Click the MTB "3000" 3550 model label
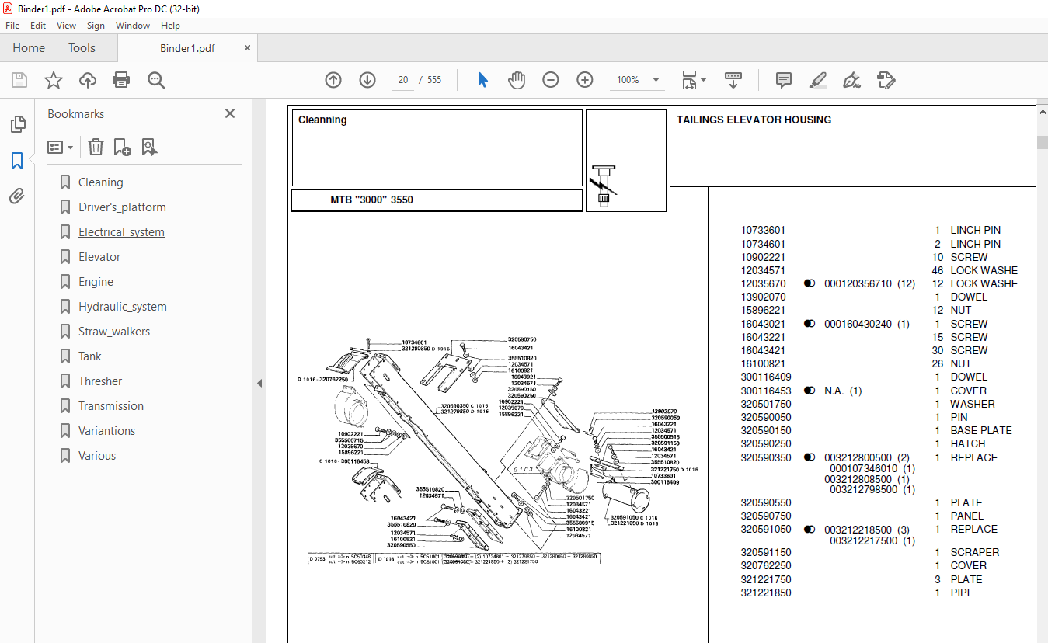The height and width of the screenshot is (643, 1048). click(371, 200)
